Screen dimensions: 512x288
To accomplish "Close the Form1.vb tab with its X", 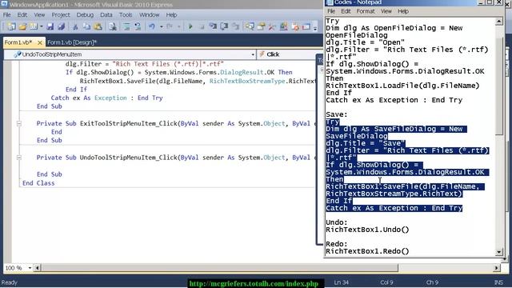I will pyautogui.click(x=39, y=42).
